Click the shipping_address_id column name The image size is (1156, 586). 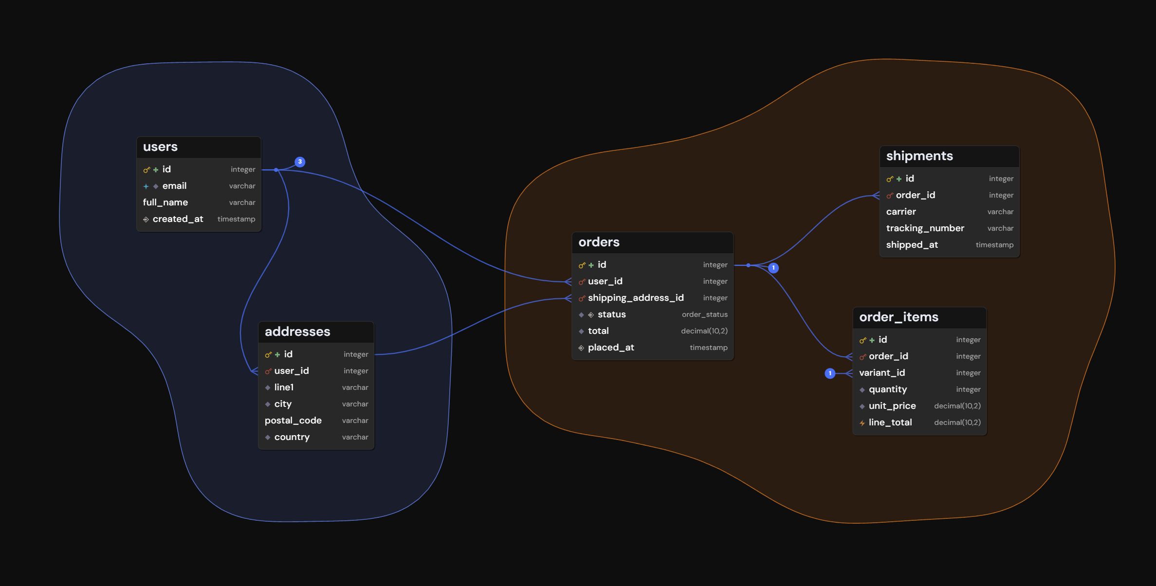636,298
